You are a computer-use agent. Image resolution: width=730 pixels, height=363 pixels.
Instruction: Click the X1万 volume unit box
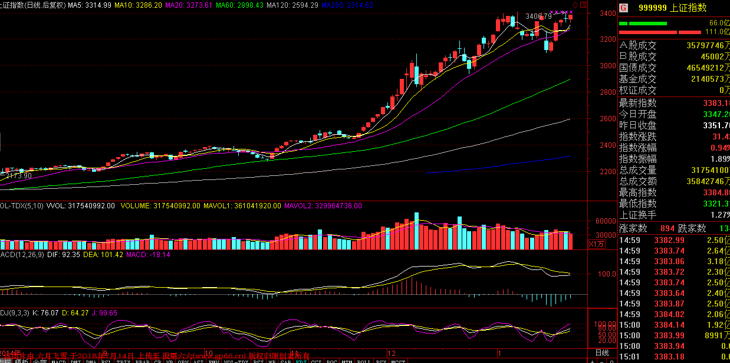pyautogui.click(x=597, y=244)
